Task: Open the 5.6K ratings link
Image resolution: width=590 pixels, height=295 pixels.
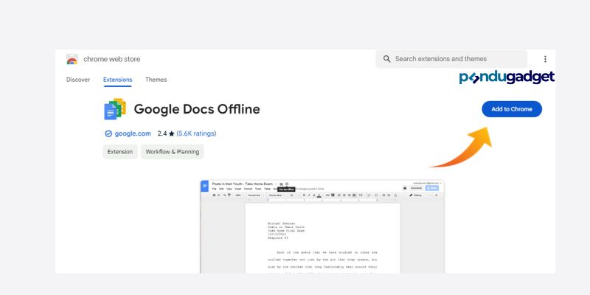Action: point(196,133)
